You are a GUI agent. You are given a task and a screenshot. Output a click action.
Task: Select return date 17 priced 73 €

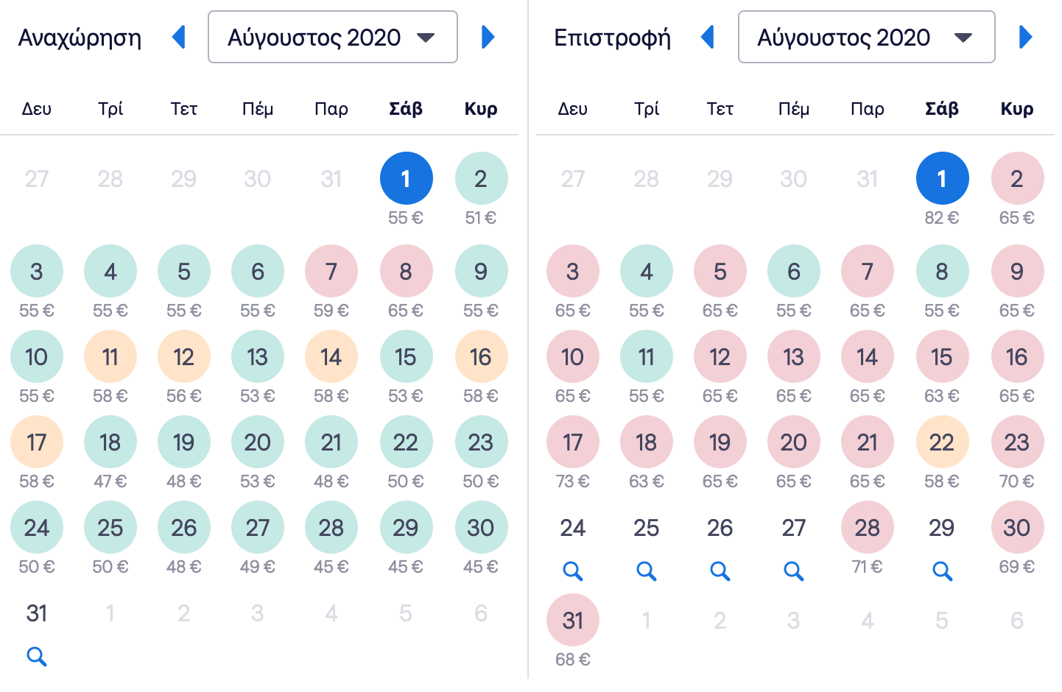(573, 442)
